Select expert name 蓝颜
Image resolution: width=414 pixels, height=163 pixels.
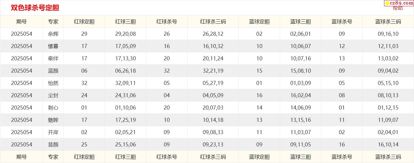[53, 71]
